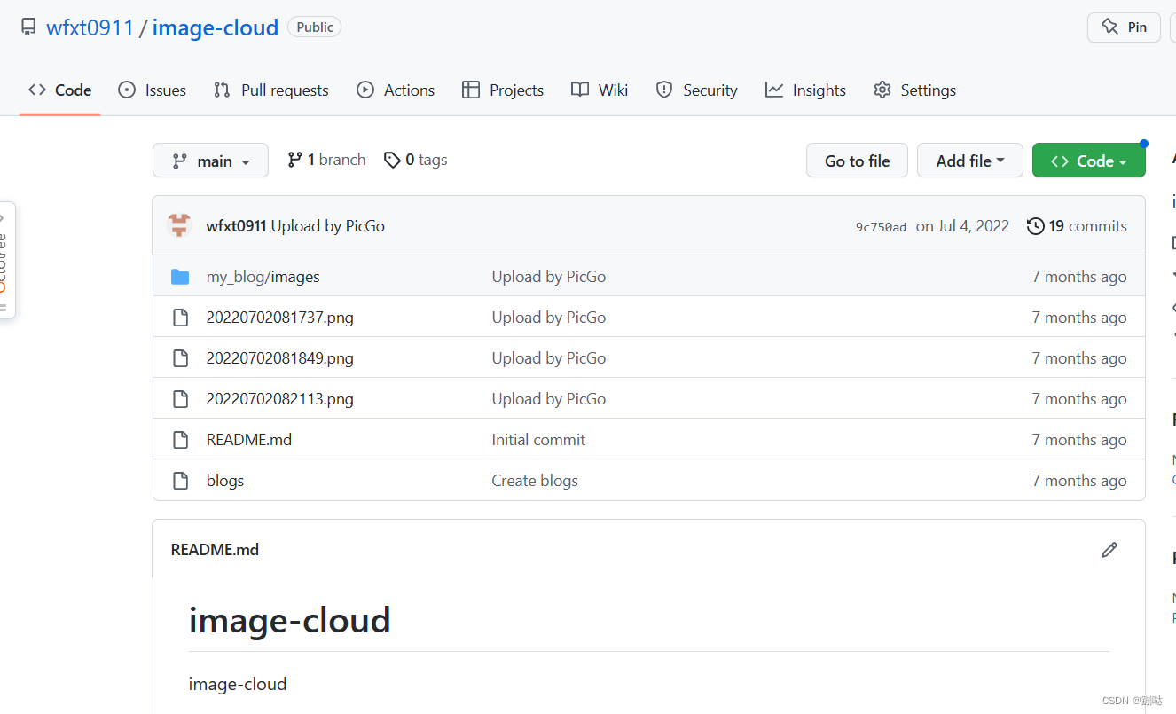Open file 20220702082113.png

[279, 399]
